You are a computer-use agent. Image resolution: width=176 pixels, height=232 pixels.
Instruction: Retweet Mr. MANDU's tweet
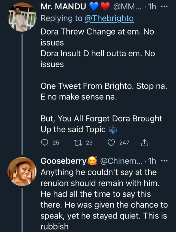[x=78, y=142]
